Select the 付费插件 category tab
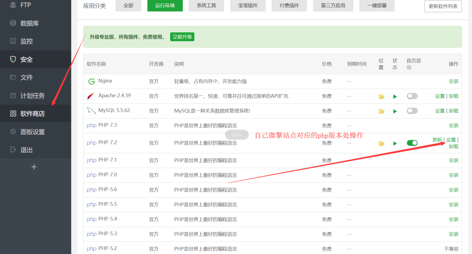This screenshot has height=254, width=472. 289,5
